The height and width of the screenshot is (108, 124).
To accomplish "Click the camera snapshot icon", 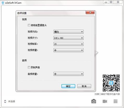I will coord(94,101).
